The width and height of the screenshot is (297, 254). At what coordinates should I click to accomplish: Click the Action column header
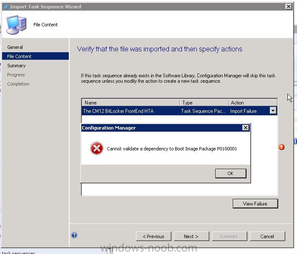tap(253, 103)
